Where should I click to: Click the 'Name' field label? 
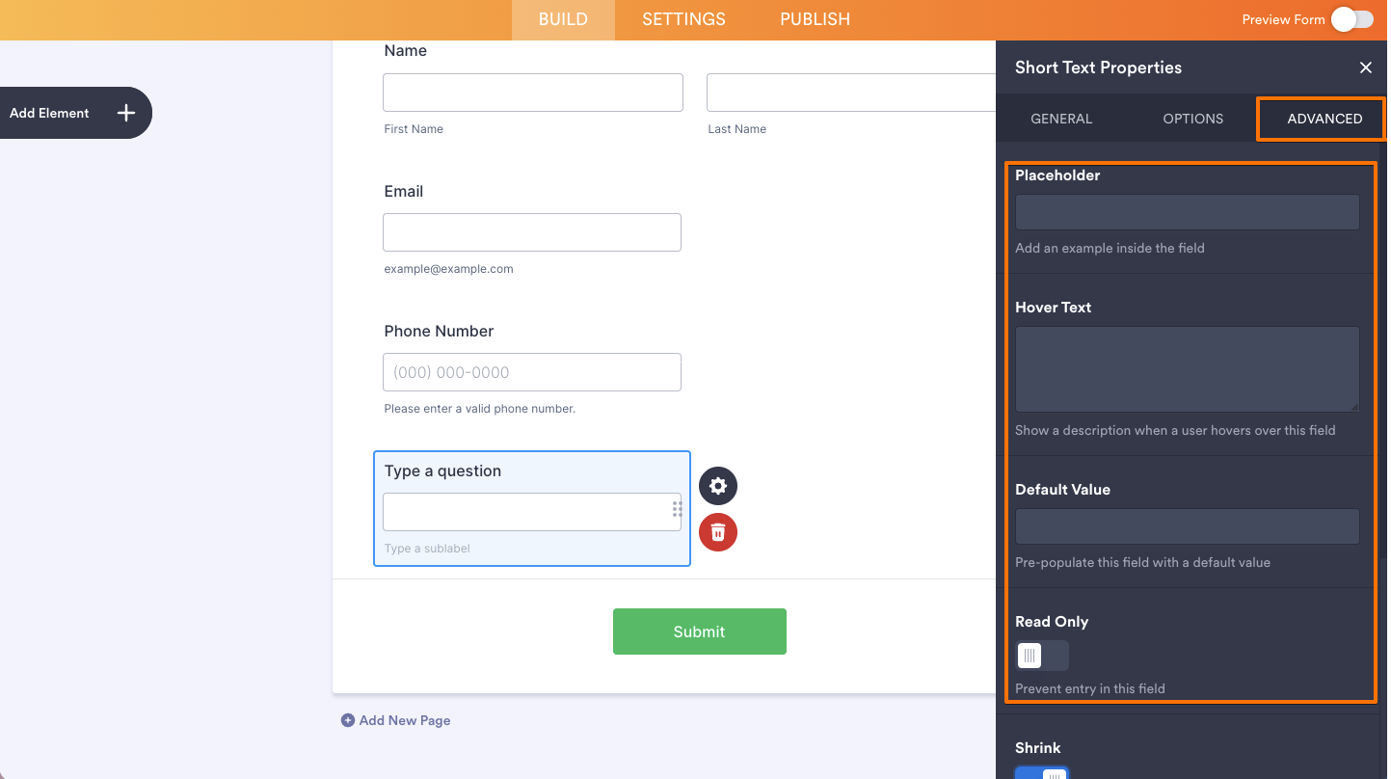point(405,51)
